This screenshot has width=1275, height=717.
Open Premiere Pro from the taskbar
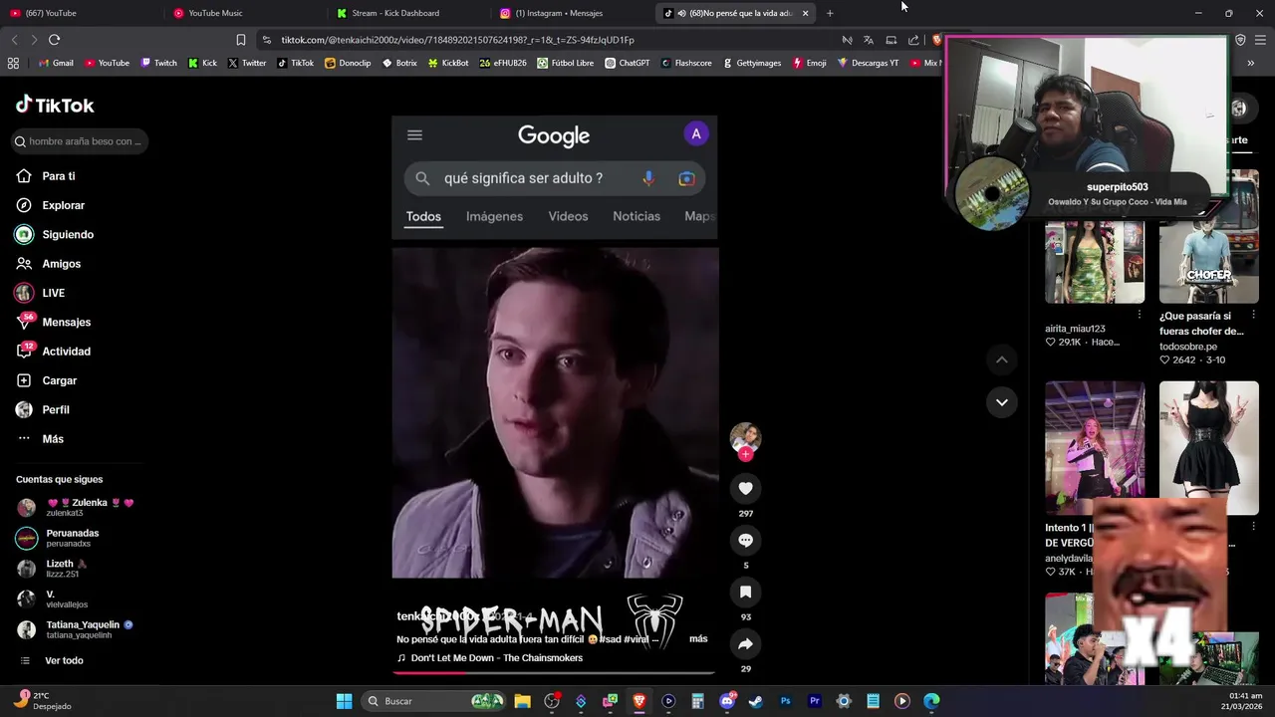[815, 701]
